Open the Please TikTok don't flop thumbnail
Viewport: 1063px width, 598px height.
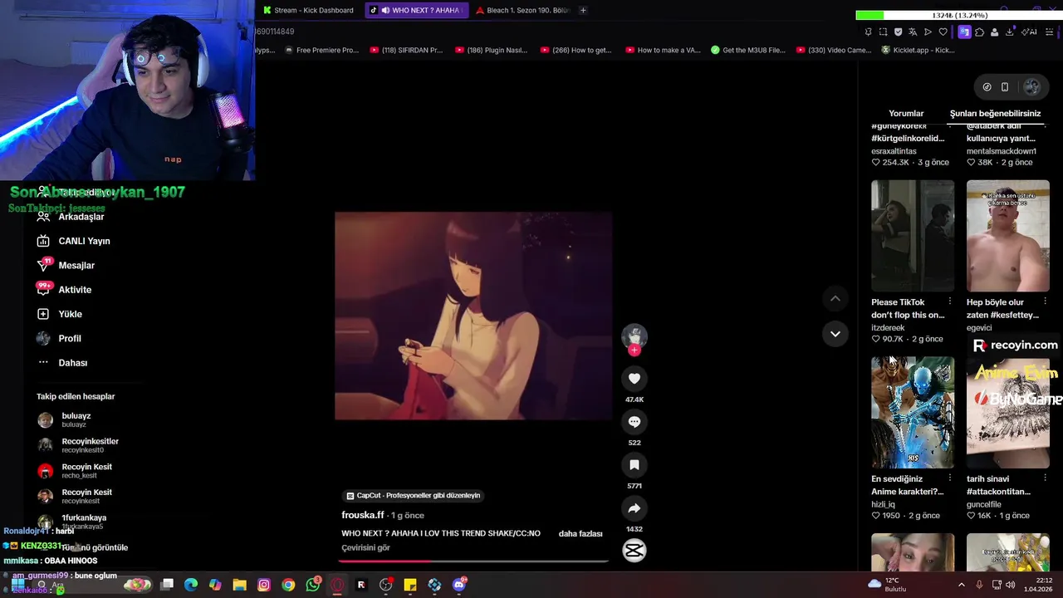pos(913,236)
